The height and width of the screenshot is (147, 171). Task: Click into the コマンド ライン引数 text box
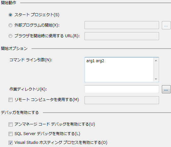click(x=119, y=70)
